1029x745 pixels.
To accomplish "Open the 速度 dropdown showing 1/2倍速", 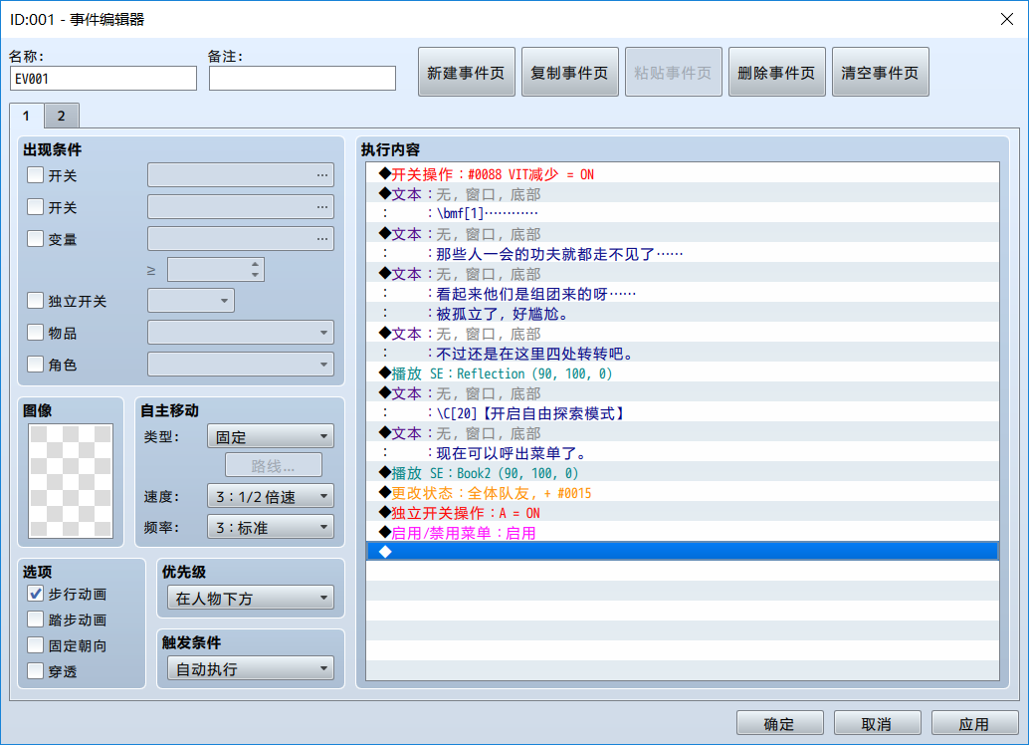I will pos(271,496).
